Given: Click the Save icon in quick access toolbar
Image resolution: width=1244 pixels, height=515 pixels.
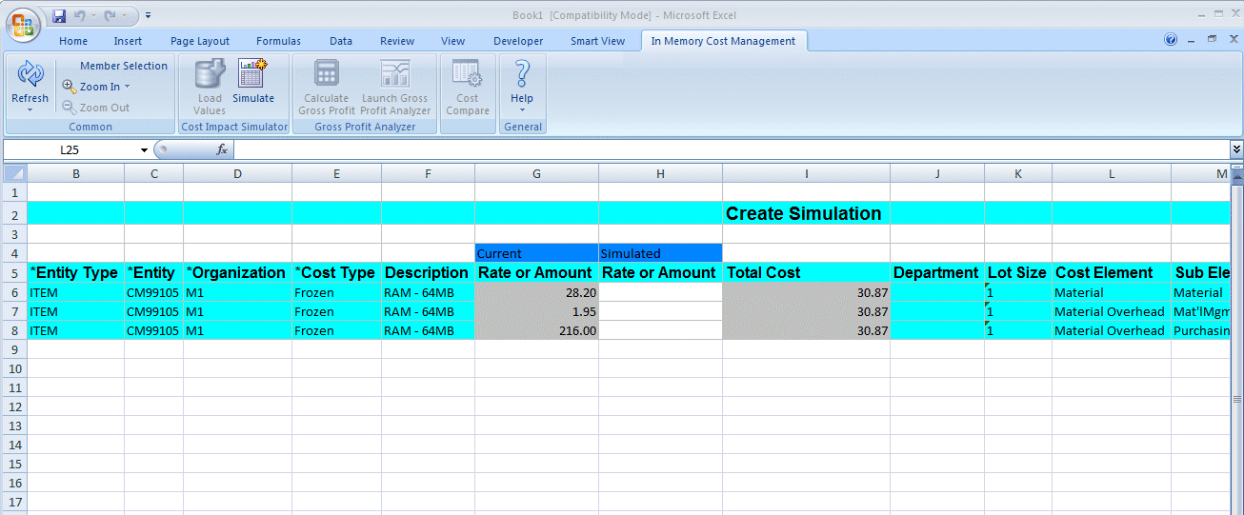Looking at the screenshot, I should click(x=59, y=16).
